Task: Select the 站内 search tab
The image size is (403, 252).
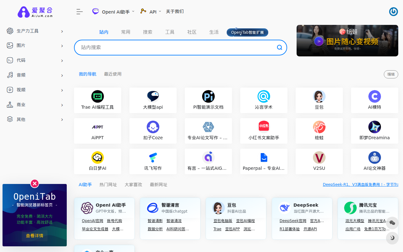Action: pyautogui.click(x=104, y=32)
